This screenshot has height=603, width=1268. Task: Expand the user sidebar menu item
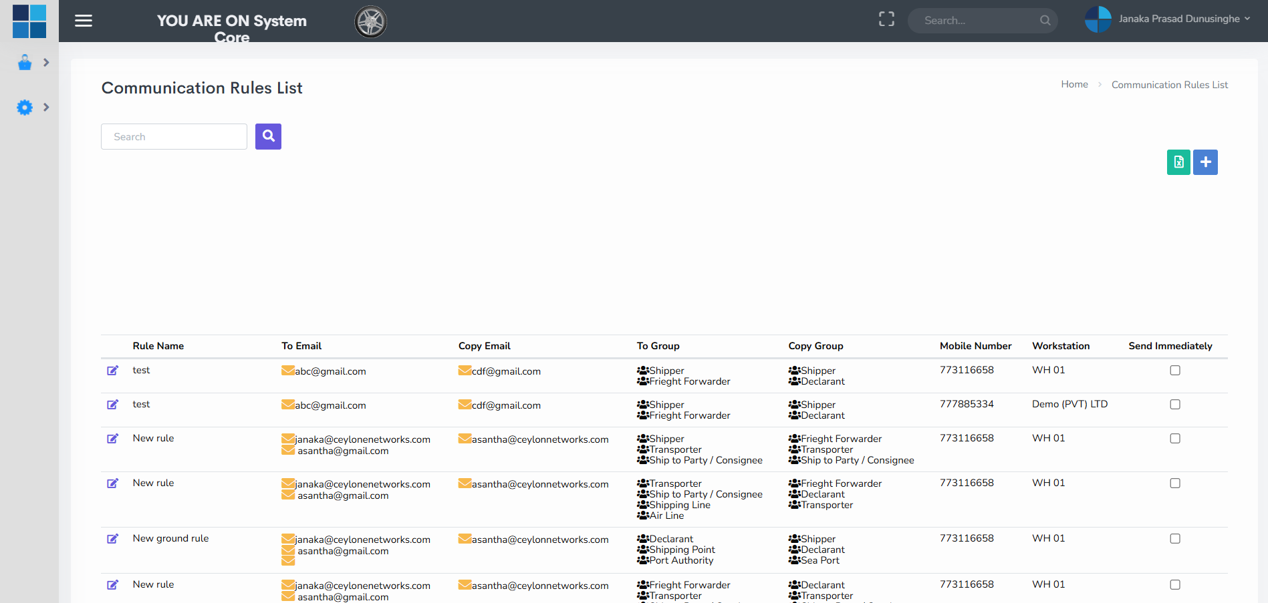(x=32, y=63)
